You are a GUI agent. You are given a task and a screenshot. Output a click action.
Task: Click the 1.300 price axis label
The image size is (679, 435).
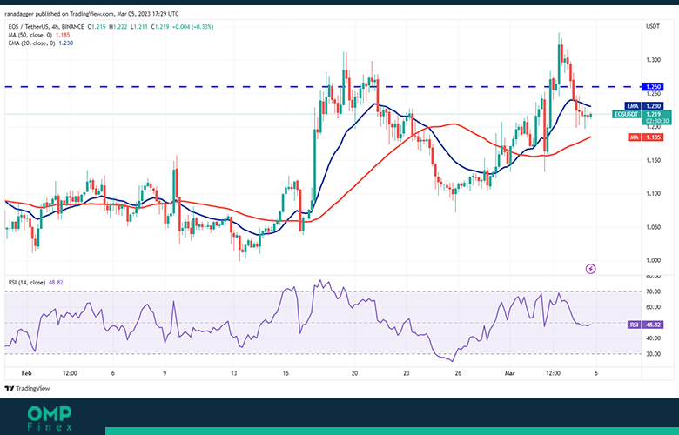653,60
